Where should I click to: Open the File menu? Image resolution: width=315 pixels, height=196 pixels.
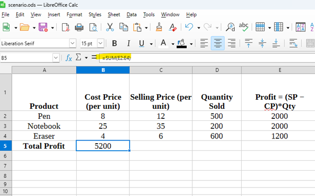click(x=6, y=15)
